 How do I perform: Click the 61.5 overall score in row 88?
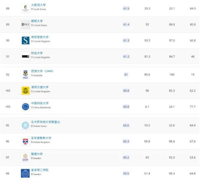[x=126, y=8]
